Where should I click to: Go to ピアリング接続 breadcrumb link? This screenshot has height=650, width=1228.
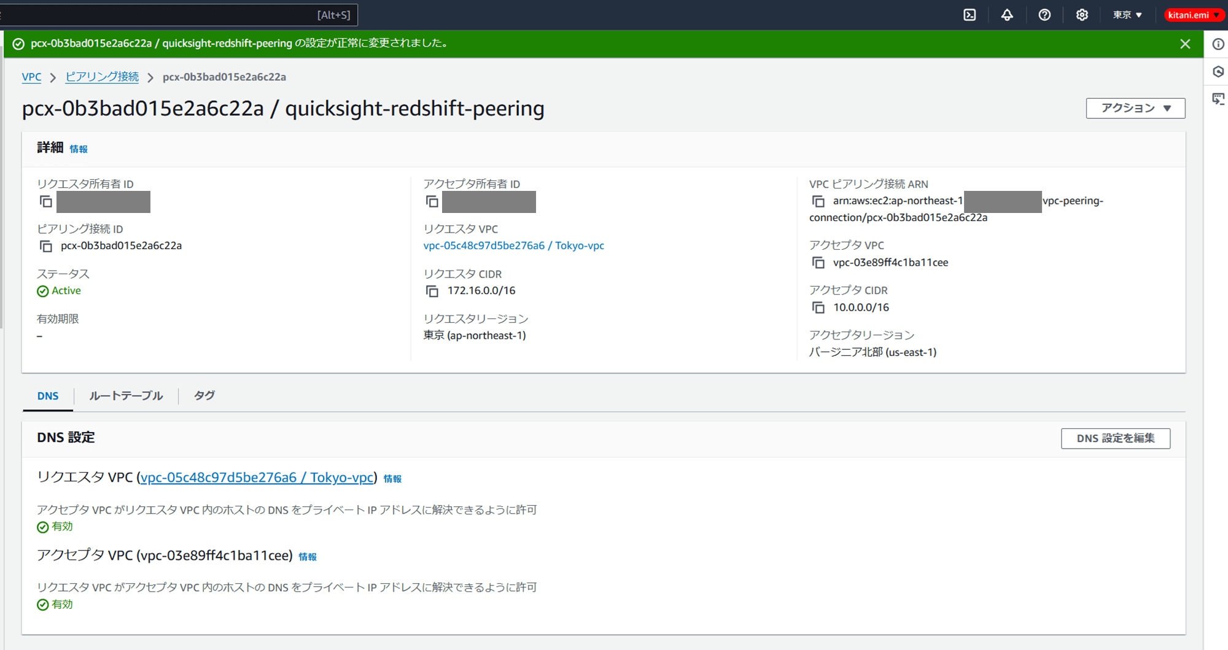click(102, 77)
